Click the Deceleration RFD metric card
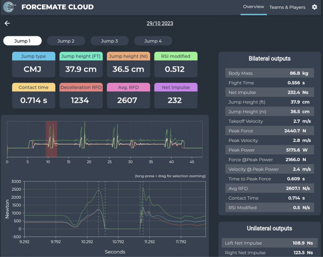 (81, 95)
